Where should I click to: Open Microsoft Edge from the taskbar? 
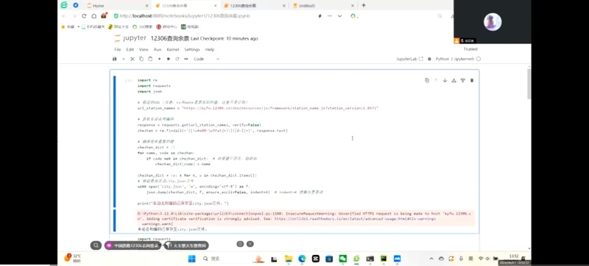point(302,259)
